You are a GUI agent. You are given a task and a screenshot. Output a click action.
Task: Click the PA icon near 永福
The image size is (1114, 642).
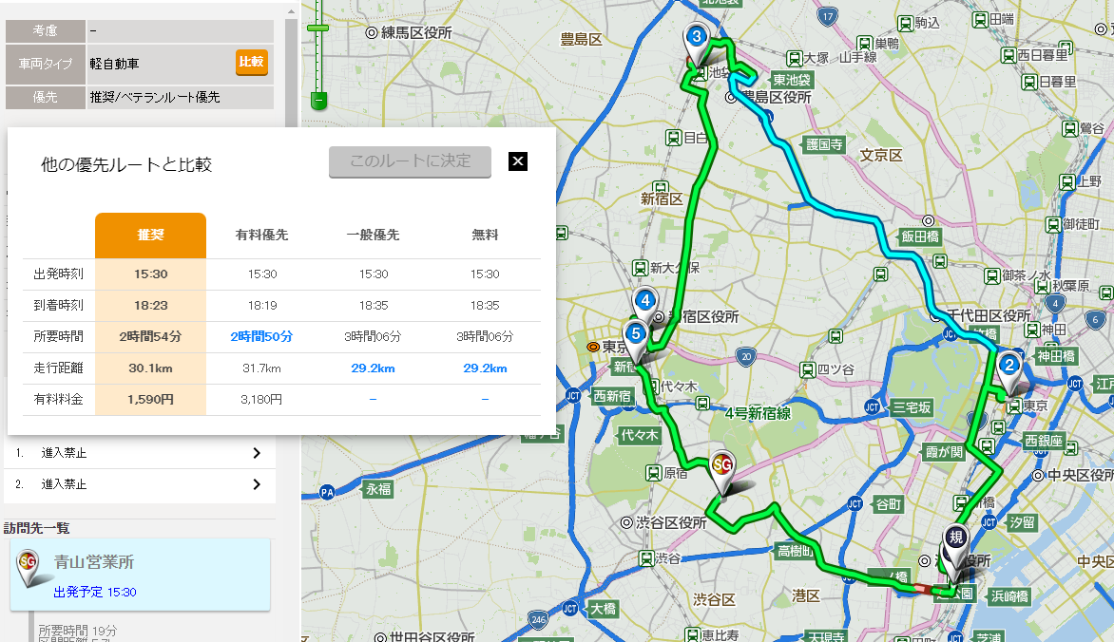[x=327, y=491]
